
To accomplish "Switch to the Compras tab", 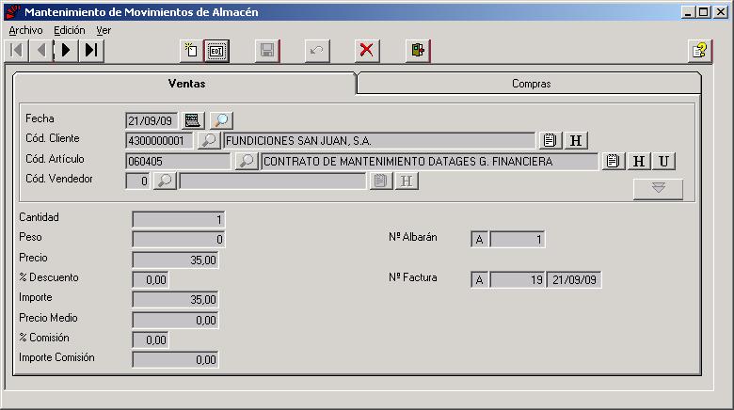I will [530, 84].
